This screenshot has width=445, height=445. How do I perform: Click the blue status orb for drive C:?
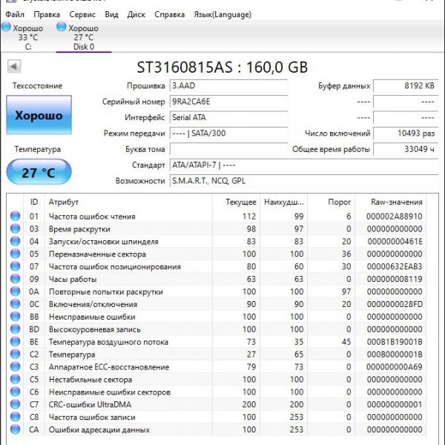pos(6,27)
